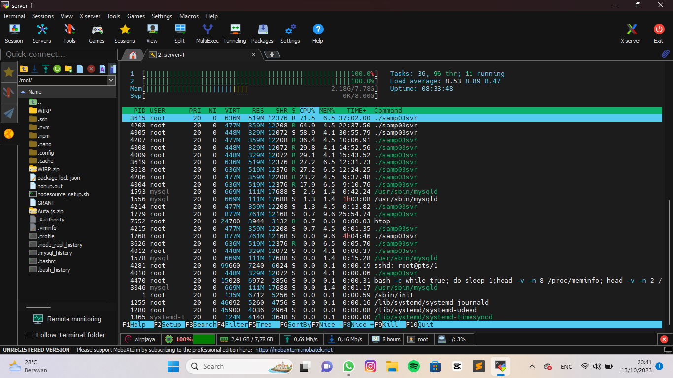This screenshot has height=378, width=673.
Task: Select the 2. server-1 tab
Action: coord(171,55)
